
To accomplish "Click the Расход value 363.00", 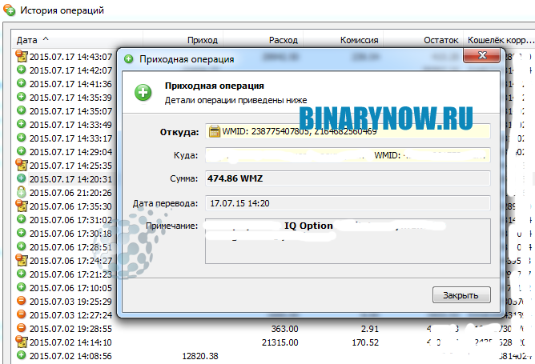I will pyautogui.click(x=284, y=329).
